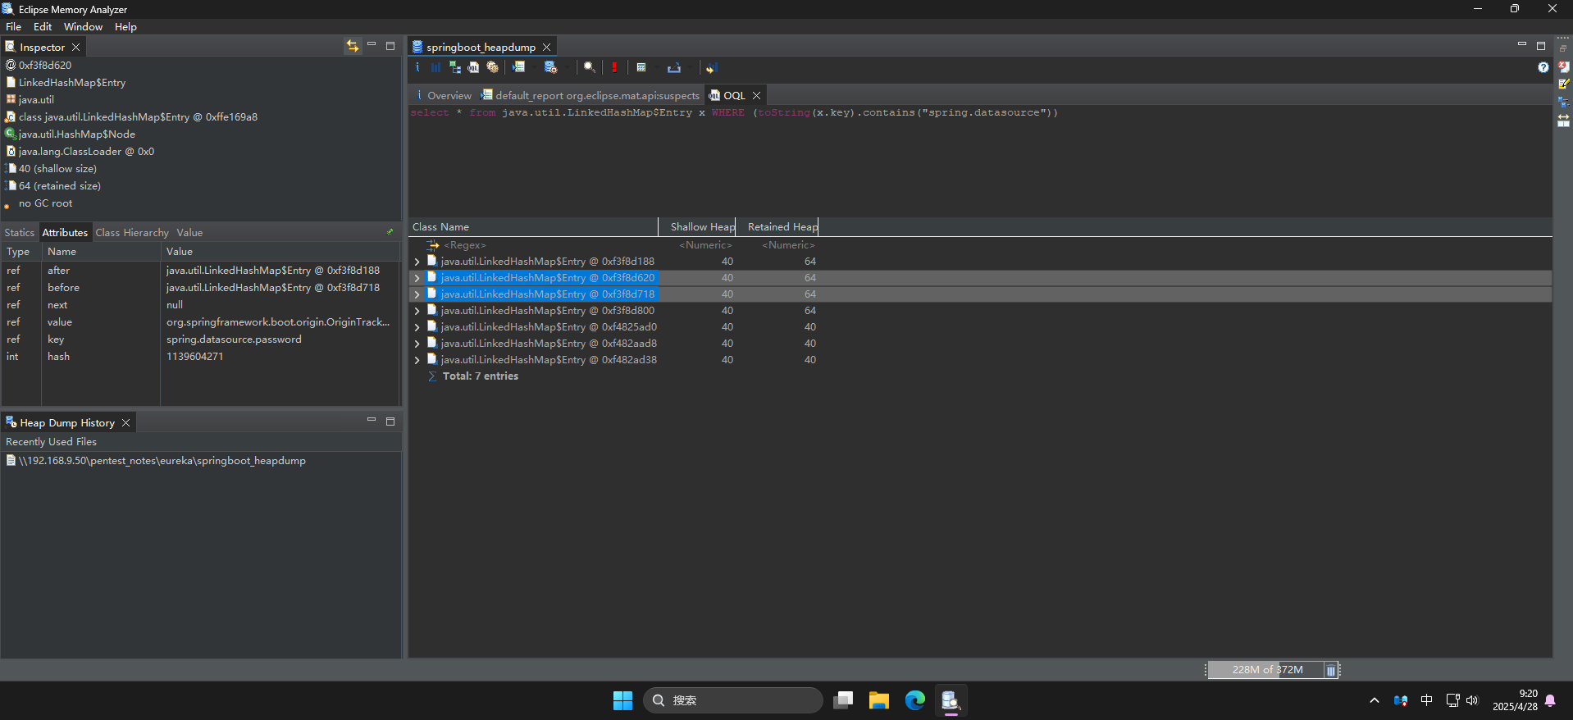Execute the OQL query with red exclamation icon
This screenshot has width=1573, height=720.
(x=614, y=67)
